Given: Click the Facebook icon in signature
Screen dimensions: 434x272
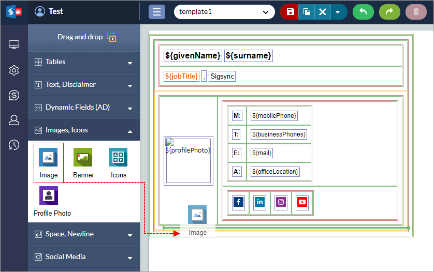Looking at the screenshot, I should coord(238,202).
